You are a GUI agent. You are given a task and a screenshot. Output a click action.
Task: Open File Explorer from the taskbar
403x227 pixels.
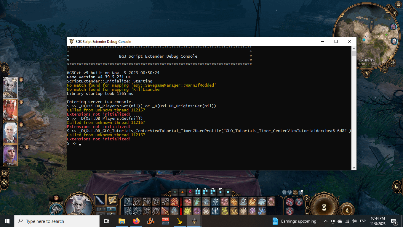click(x=121, y=221)
